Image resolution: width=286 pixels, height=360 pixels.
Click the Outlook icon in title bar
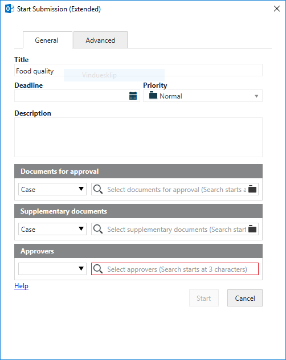pos(10,9)
